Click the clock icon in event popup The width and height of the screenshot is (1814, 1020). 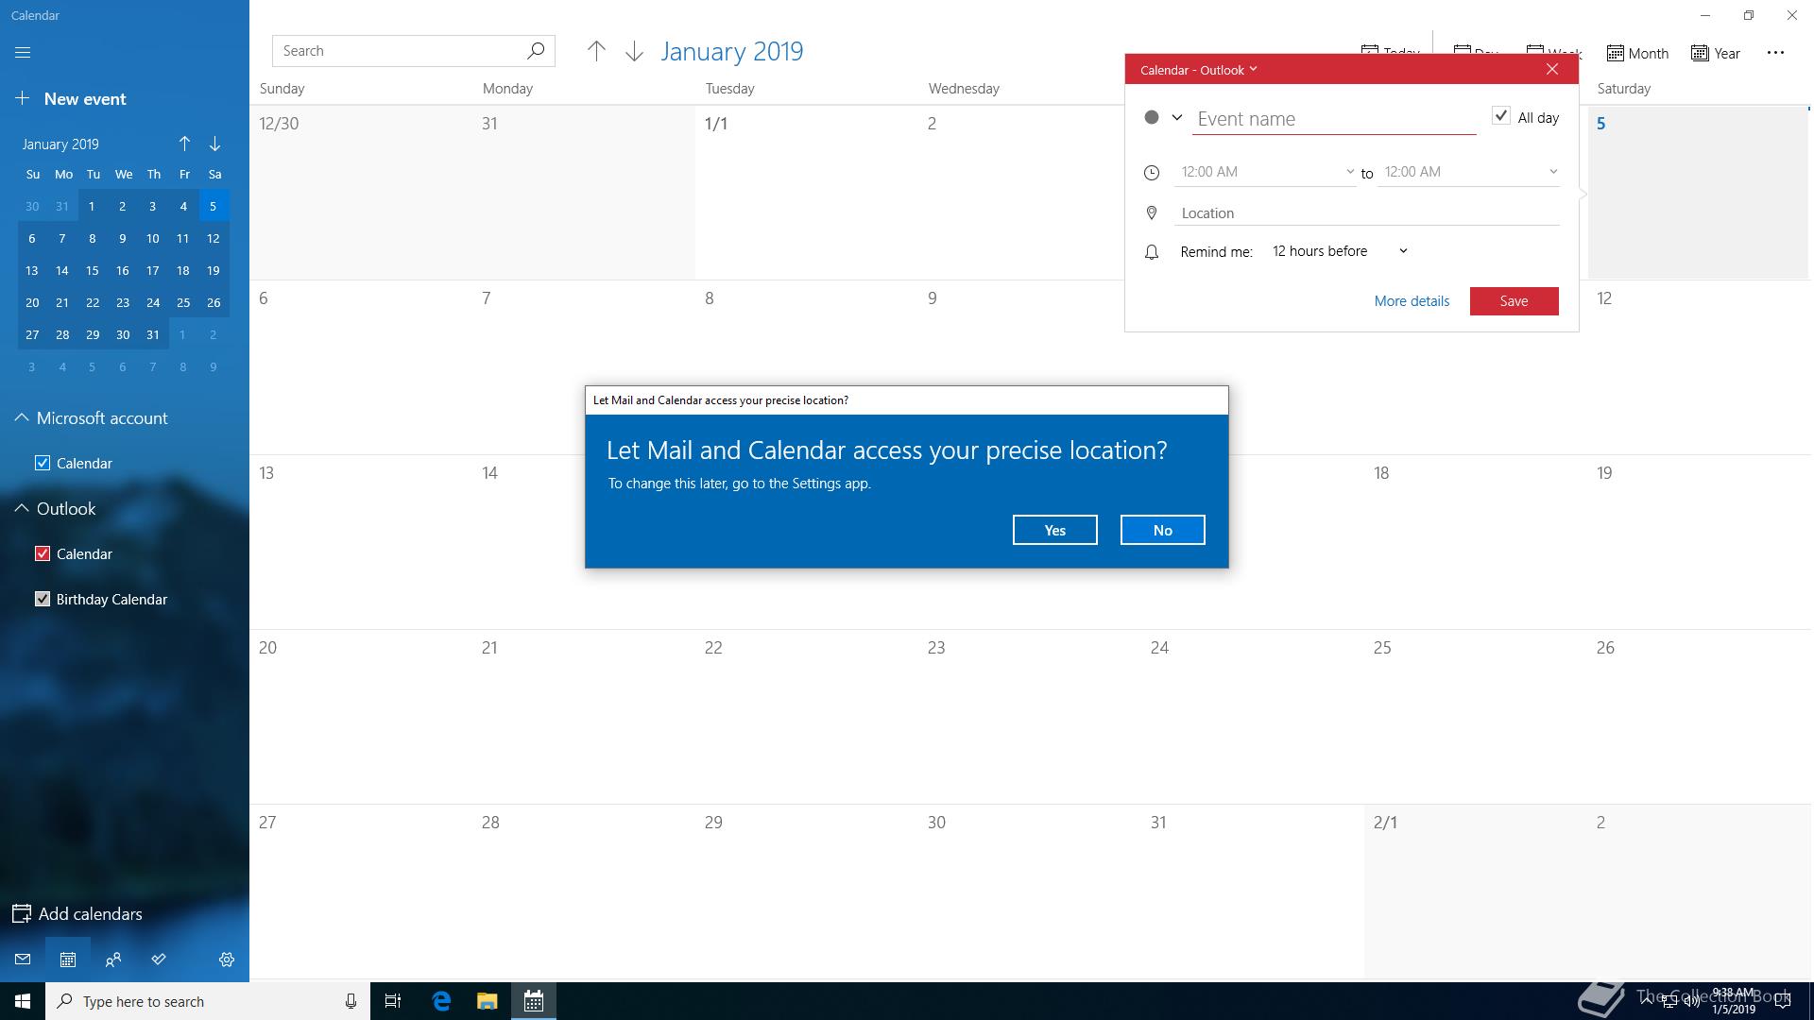tap(1151, 173)
